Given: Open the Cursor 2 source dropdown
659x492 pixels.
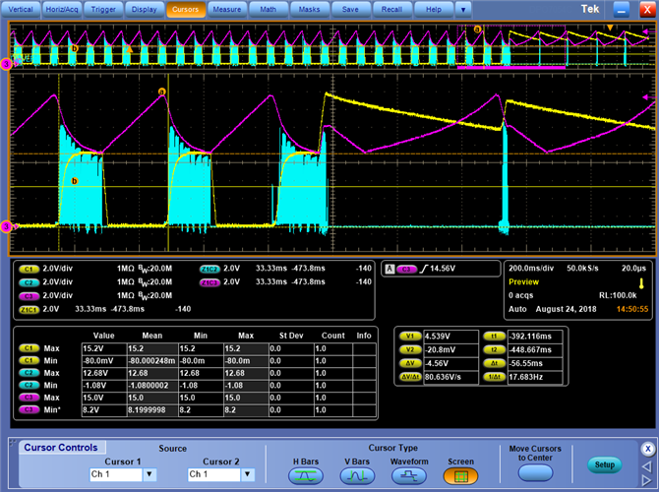Looking at the screenshot, I should coord(248,474).
